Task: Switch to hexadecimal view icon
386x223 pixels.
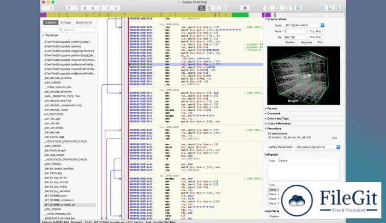Action: 223,8
